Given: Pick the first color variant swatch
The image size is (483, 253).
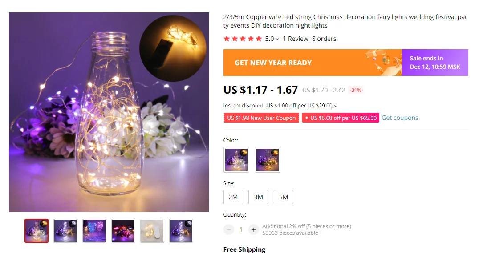Looking at the screenshot, I should 236,160.
